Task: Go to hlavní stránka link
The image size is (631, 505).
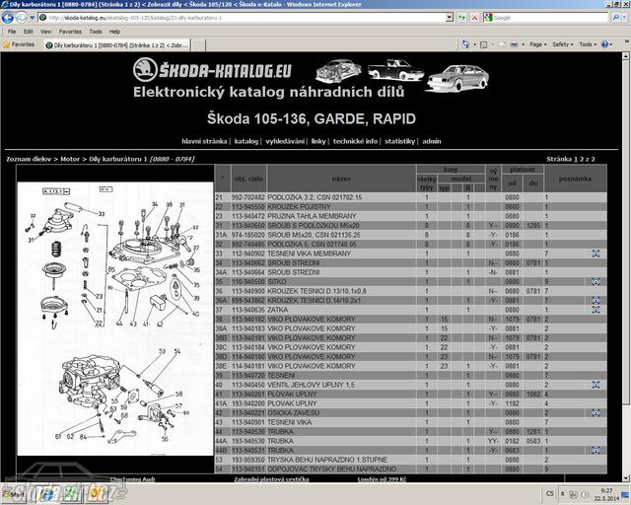Action: click(204, 141)
